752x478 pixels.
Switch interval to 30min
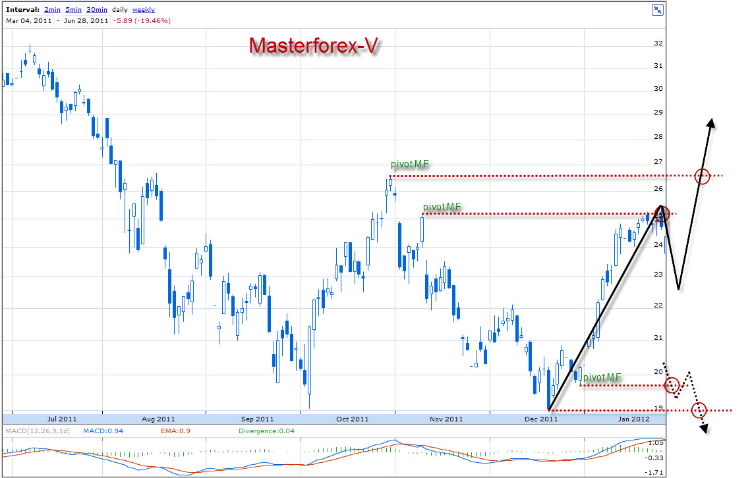coord(97,10)
